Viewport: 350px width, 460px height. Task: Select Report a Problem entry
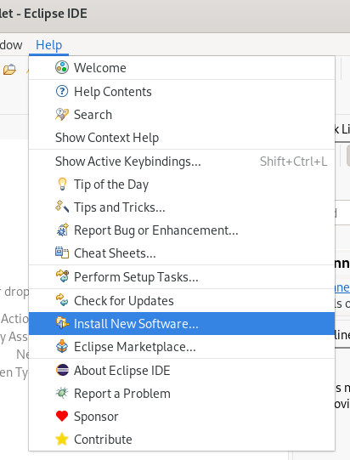(182, 394)
